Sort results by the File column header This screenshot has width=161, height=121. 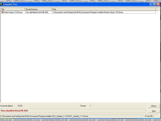tap(13, 9)
